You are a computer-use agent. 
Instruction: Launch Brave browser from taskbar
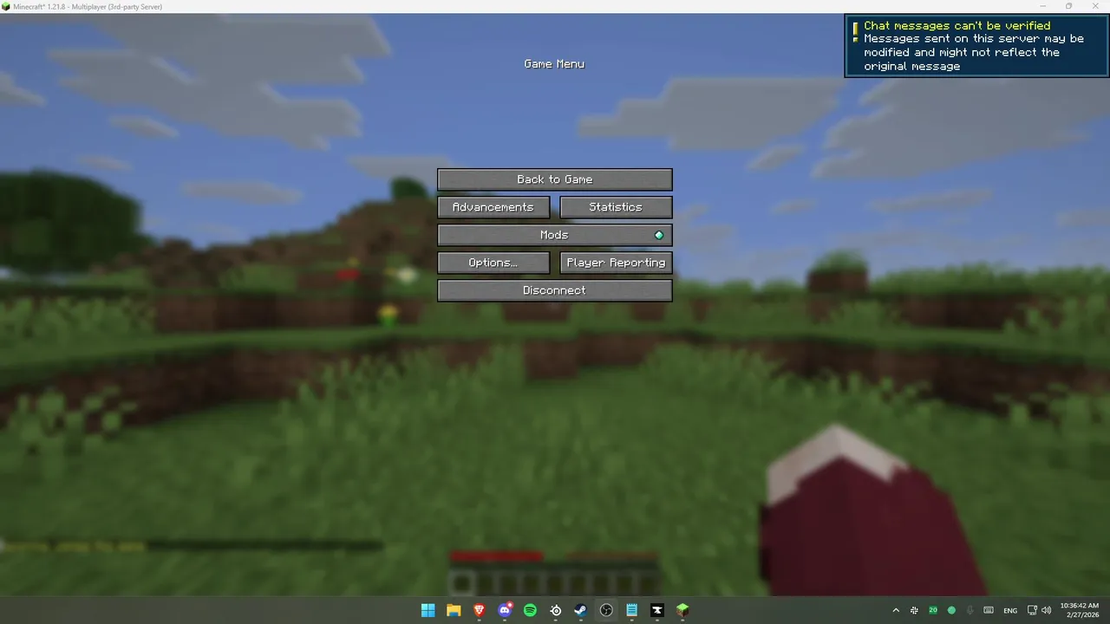(479, 610)
